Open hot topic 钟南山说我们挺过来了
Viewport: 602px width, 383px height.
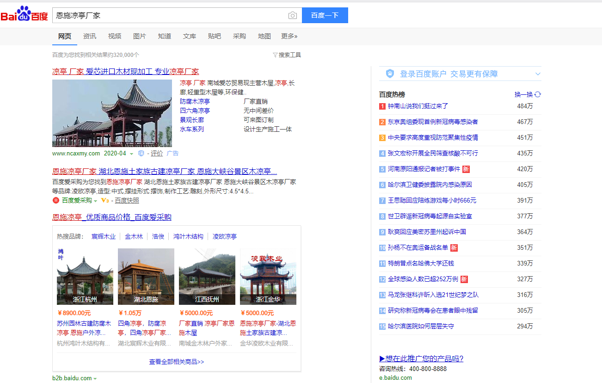pyautogui.click(x=418, y=106)
